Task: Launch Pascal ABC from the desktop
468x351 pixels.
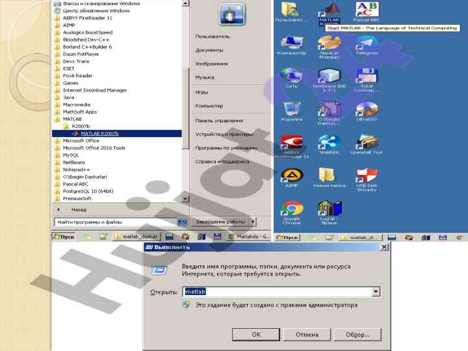Action: [x=366, y=11]
